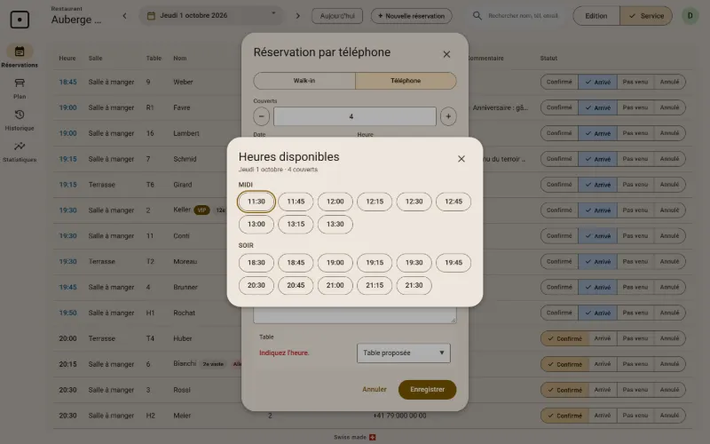This screenshot has height=444, width=710.
Task: Click the couverts number field showing 4
Action: point(355,116)
